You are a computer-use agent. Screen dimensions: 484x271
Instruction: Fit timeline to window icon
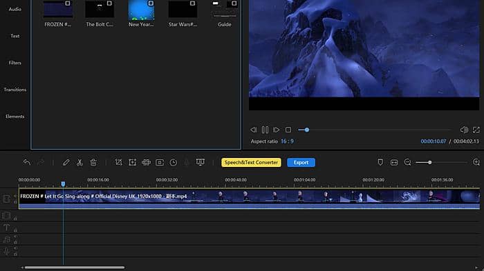click(394, 162)
